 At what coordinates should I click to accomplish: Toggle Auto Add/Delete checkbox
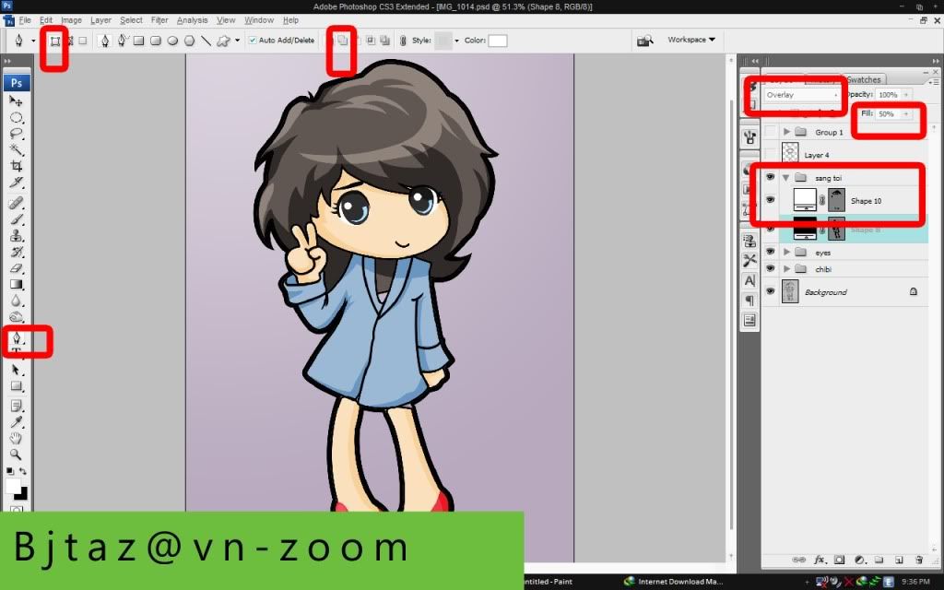(253, 41)
